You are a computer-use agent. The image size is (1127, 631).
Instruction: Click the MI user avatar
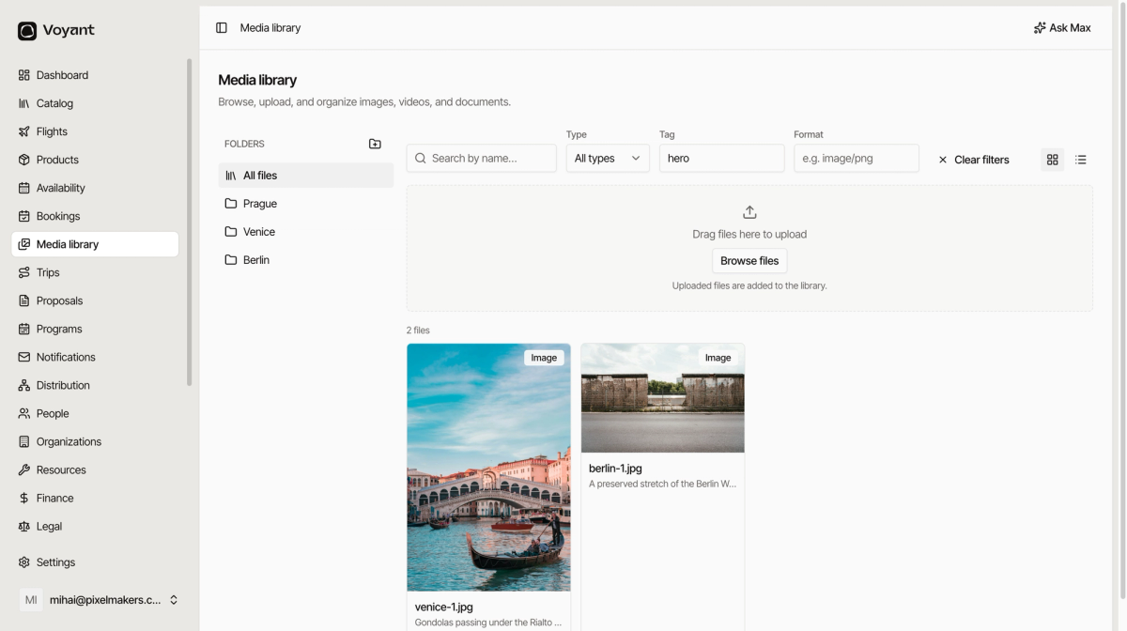31,600
